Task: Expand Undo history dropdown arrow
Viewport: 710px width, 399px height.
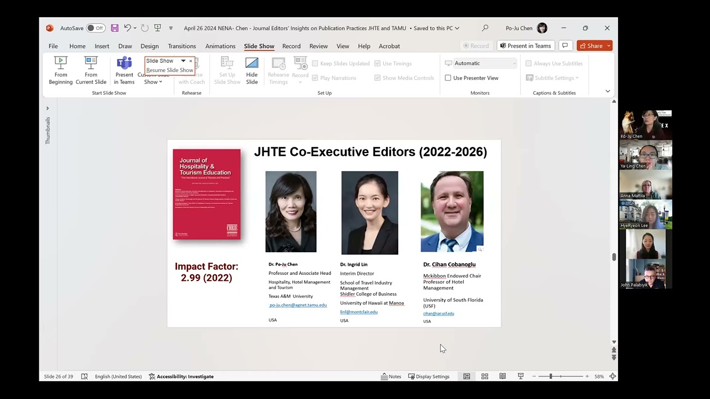Action: click(x=135, y=28)
